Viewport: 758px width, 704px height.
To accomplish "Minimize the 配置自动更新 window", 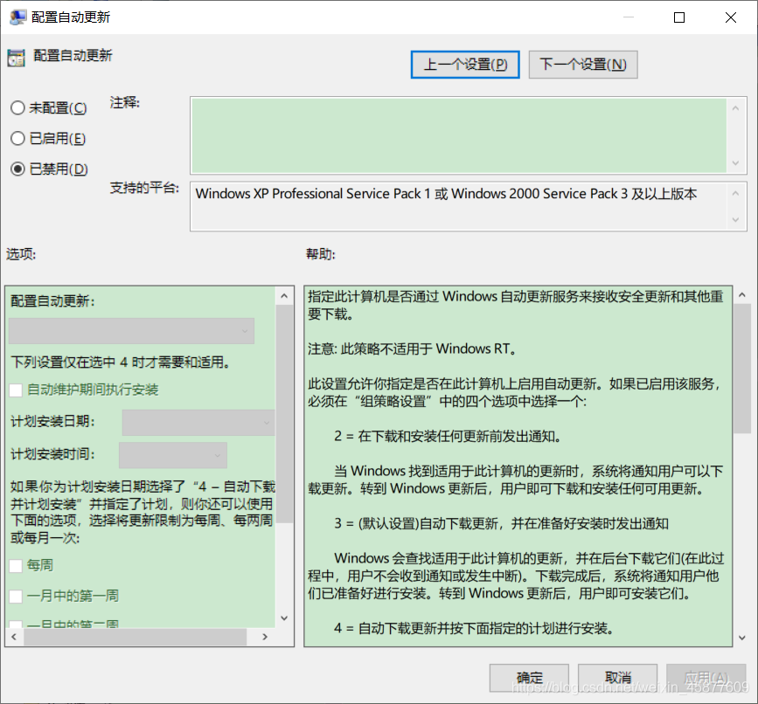I will [x=629, y=17].
